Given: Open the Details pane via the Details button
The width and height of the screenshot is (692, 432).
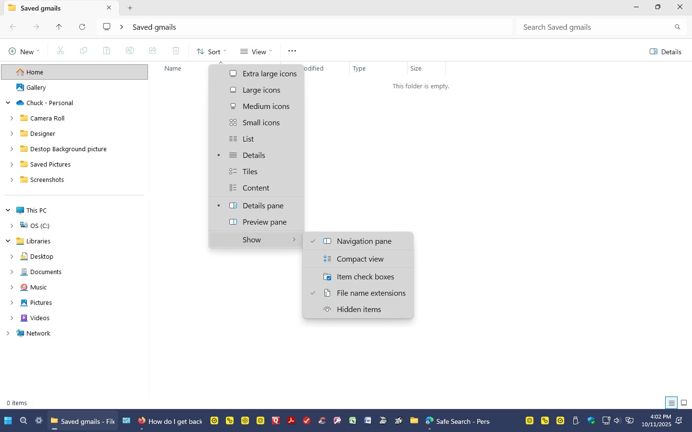Looking at the screenshot, I should 666,51.
